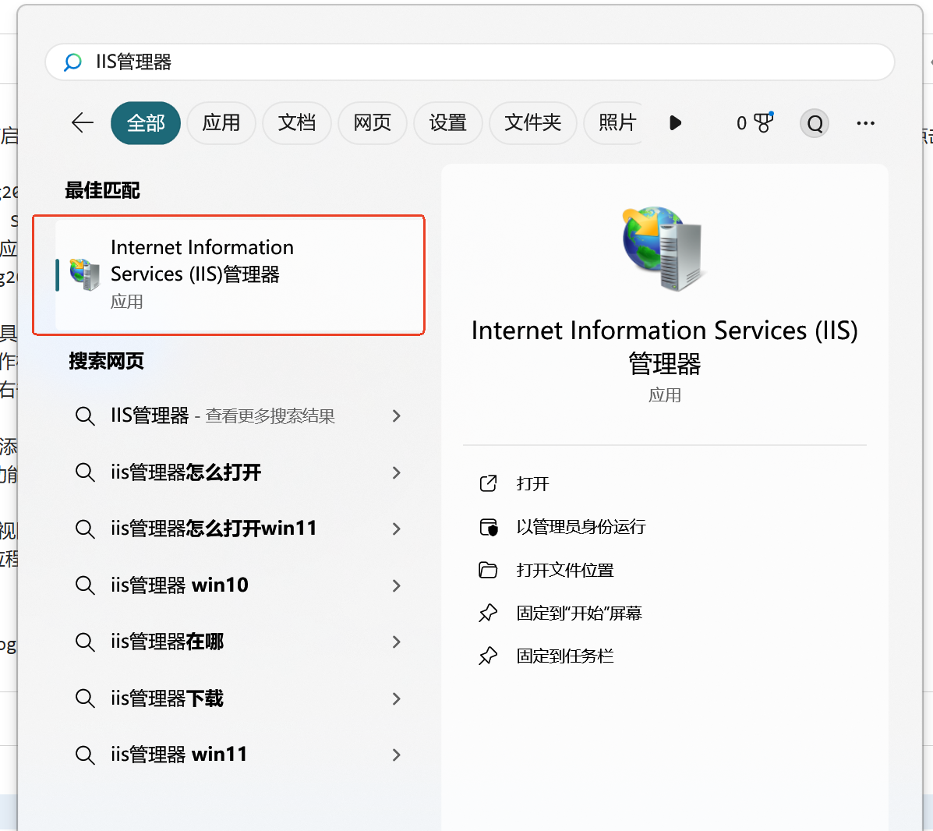Click the pin to taskbar pin icon
Image resolution: width=933 pixels, height=831 pixels.
[x=488, y=656]
